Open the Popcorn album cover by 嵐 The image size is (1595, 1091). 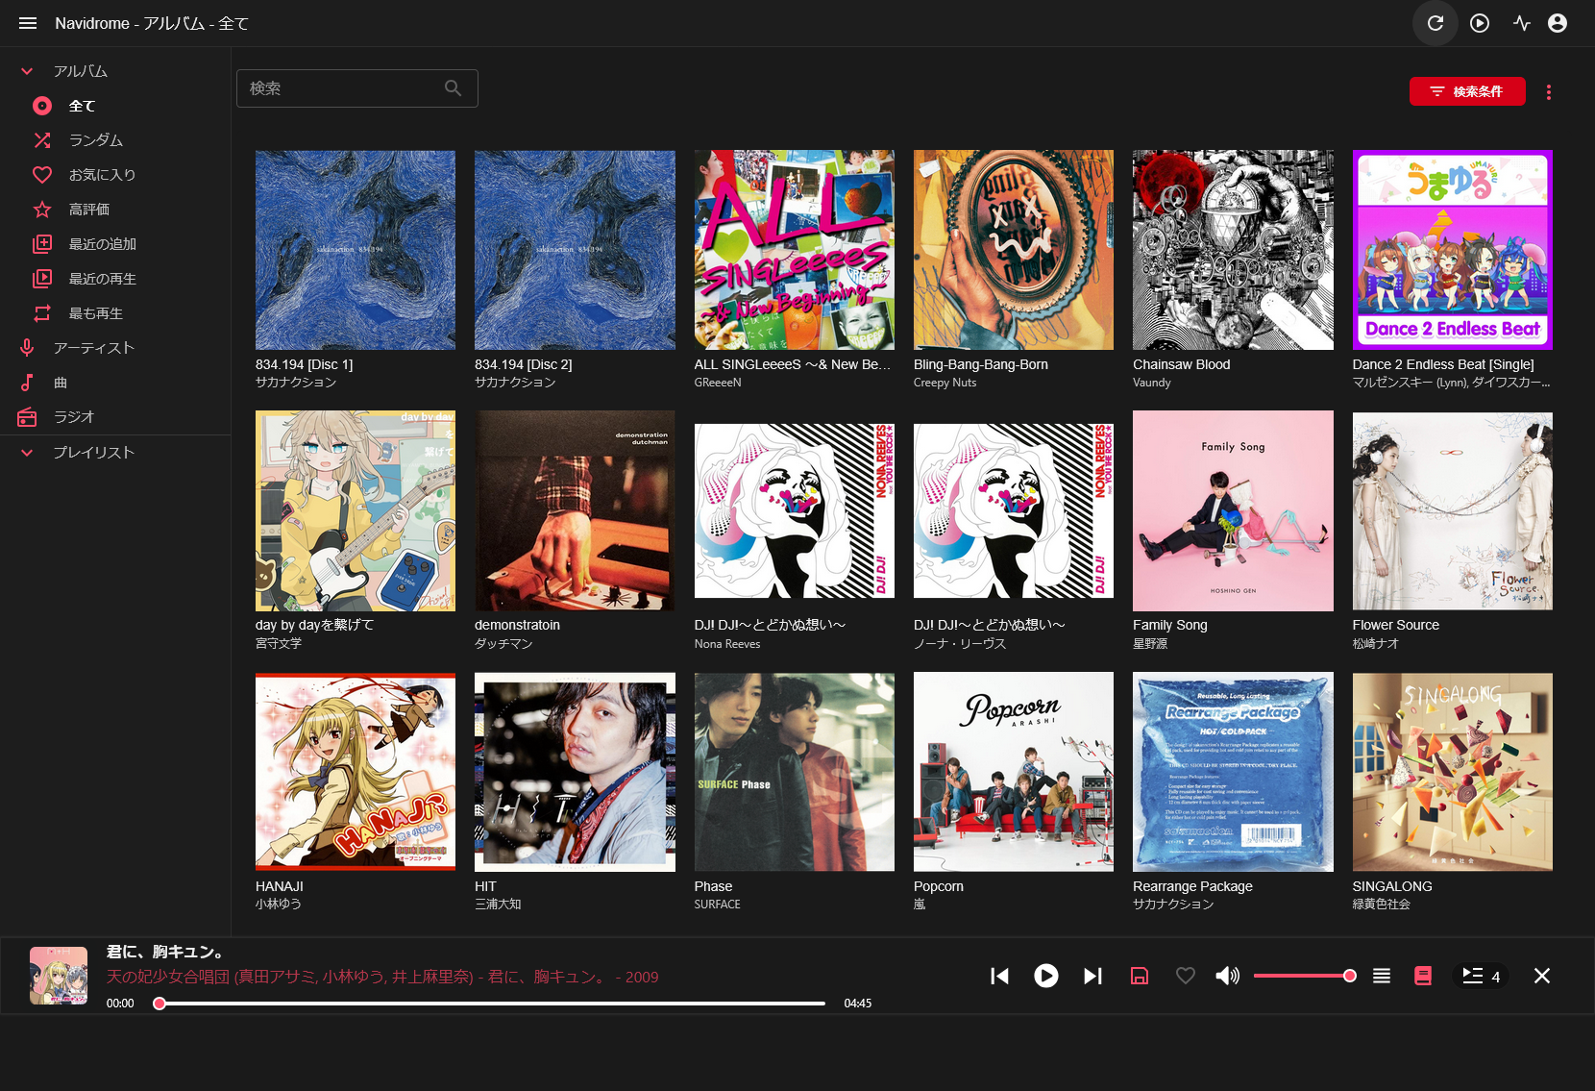click(1013, 772)
